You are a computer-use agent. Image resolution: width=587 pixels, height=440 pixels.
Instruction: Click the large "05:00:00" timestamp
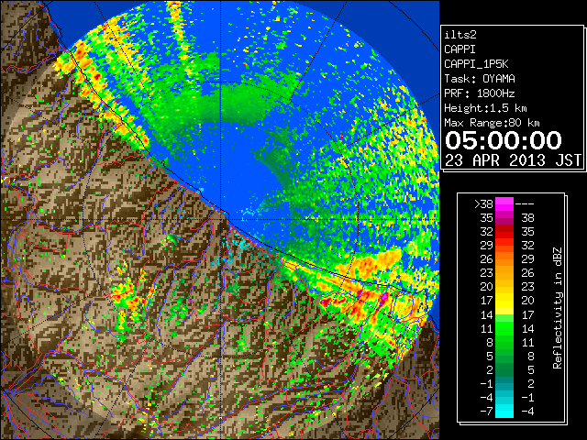504,140
